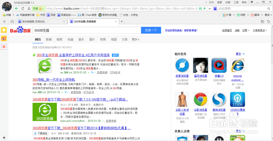This screenshot has height=141, width=273.
Task: Open the username account dropdown on Baidu
Action: point(260,30)
